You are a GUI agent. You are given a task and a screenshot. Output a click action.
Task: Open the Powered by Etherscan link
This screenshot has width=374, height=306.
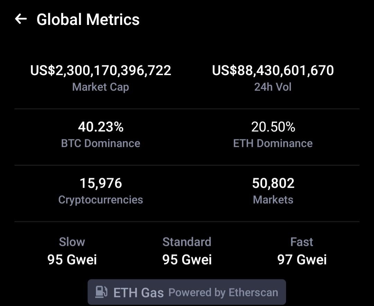pos(223,292)
